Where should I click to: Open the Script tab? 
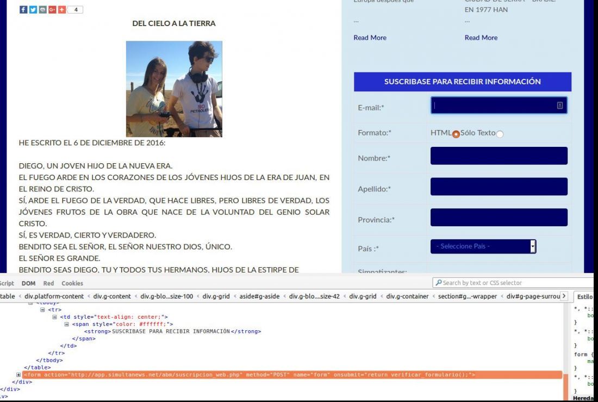7,283
